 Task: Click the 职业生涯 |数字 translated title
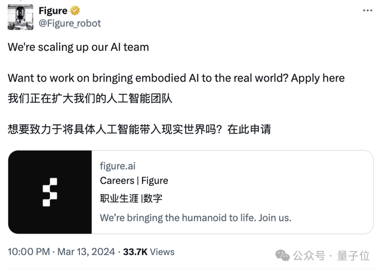pyautogui.click(x=131, y=198)
